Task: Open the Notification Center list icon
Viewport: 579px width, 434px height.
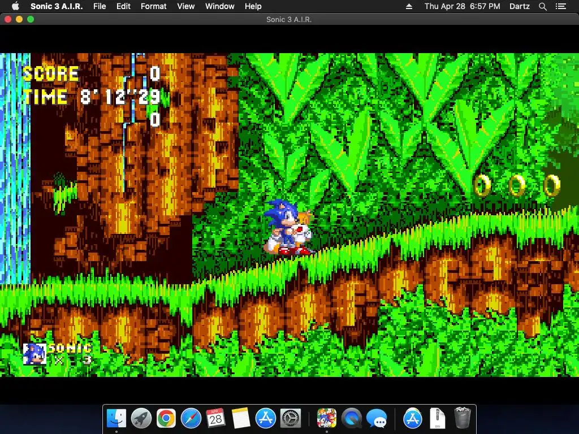Action: point(561,6)
